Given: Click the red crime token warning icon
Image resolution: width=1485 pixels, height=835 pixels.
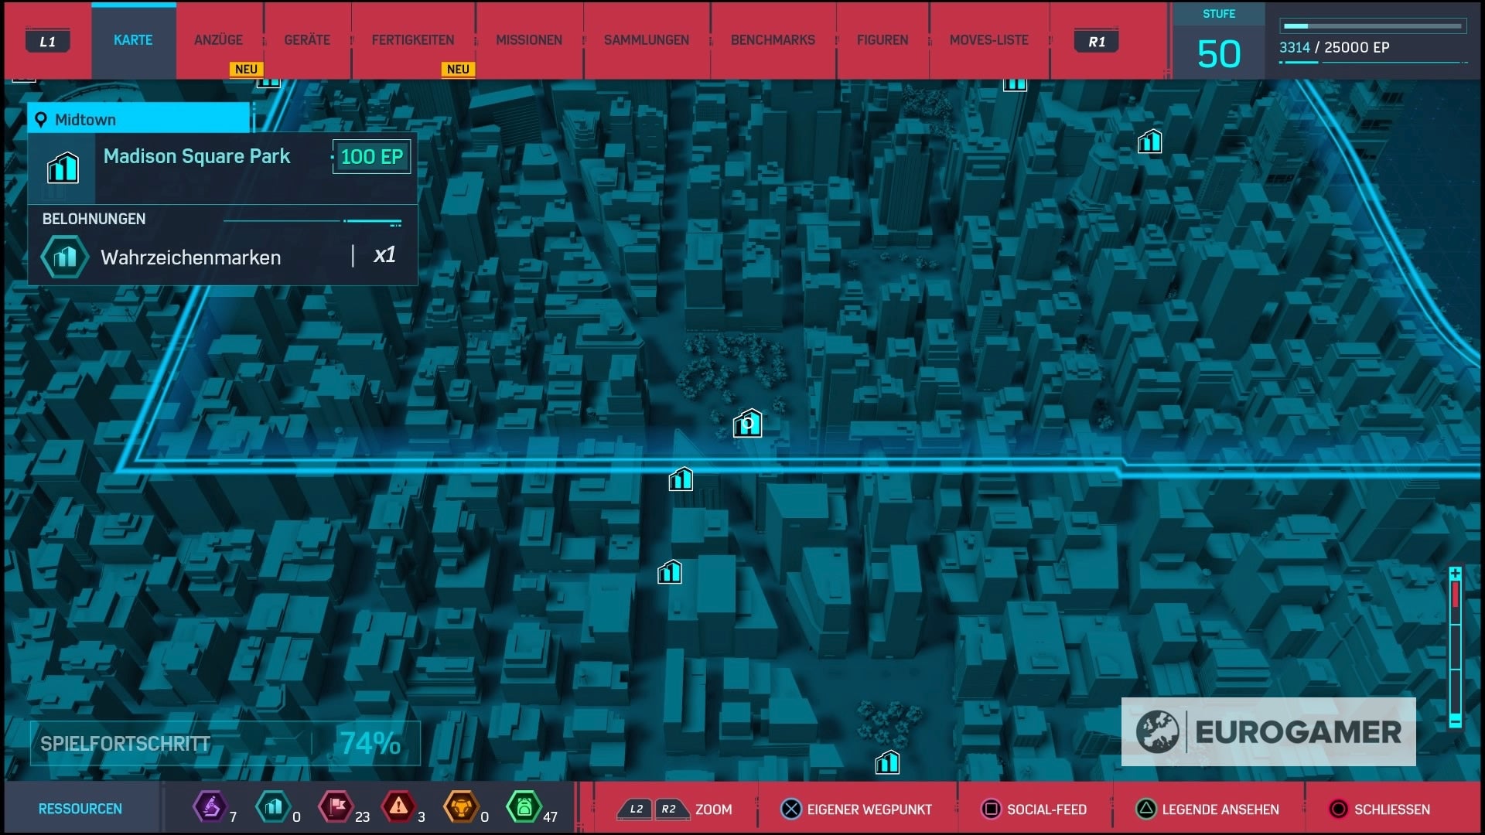Looking at the screenshot, I should pos(398,807).
